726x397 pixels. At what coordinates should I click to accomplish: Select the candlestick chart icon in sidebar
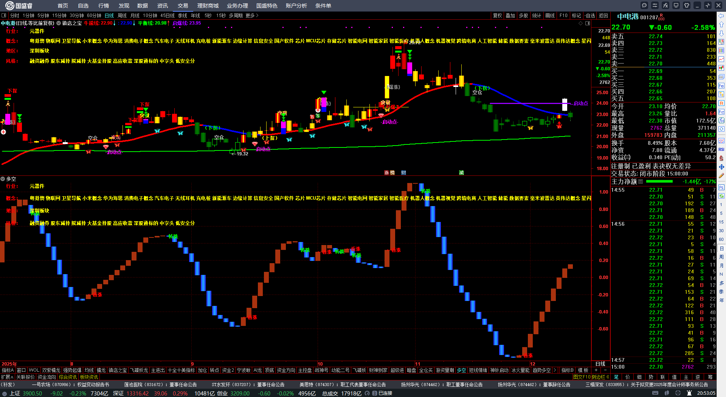pos(721,68)
